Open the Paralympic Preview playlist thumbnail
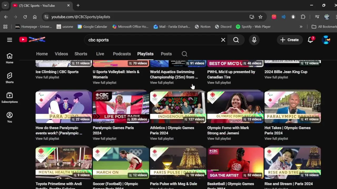Viewport: 337px width, 189px height. pos(293,107)
